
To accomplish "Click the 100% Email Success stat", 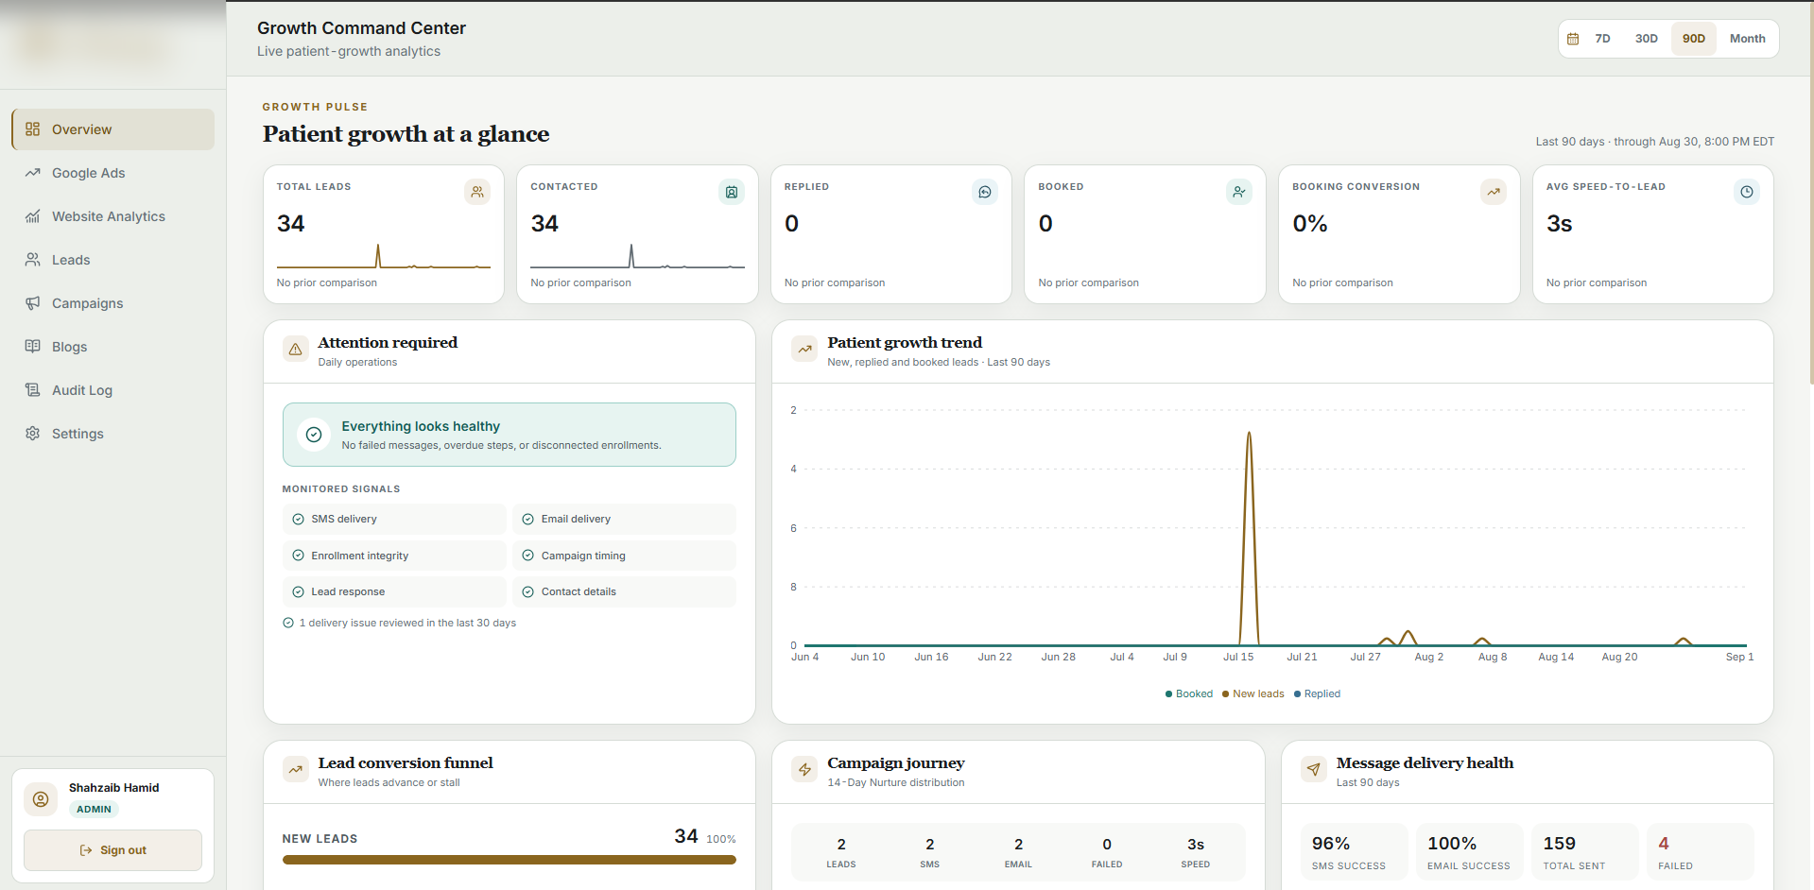I will tap(1470, 852).
